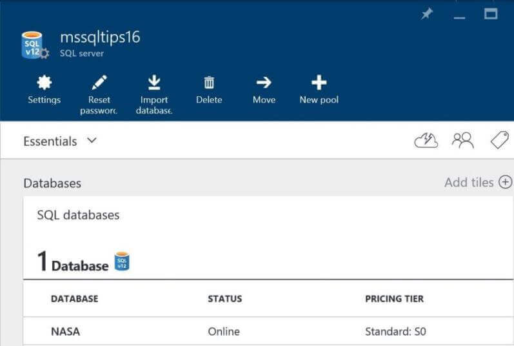
Task: Click the mssqltips16 server name title
Action: click(x=100, y=37)
